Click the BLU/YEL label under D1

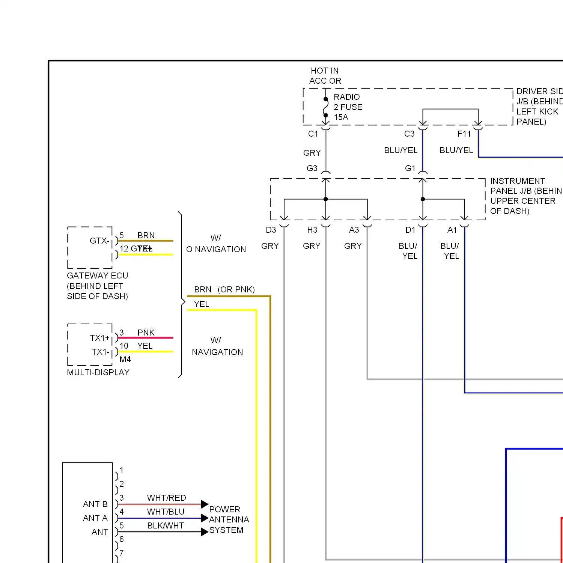click(408, 251)
